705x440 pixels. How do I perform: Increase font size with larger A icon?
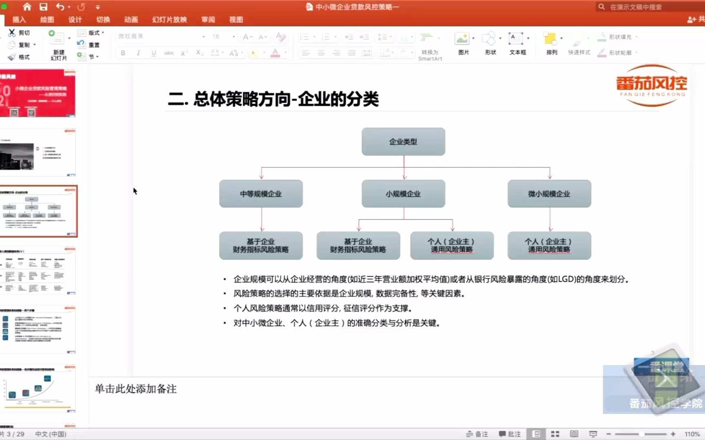click(247, 37)
